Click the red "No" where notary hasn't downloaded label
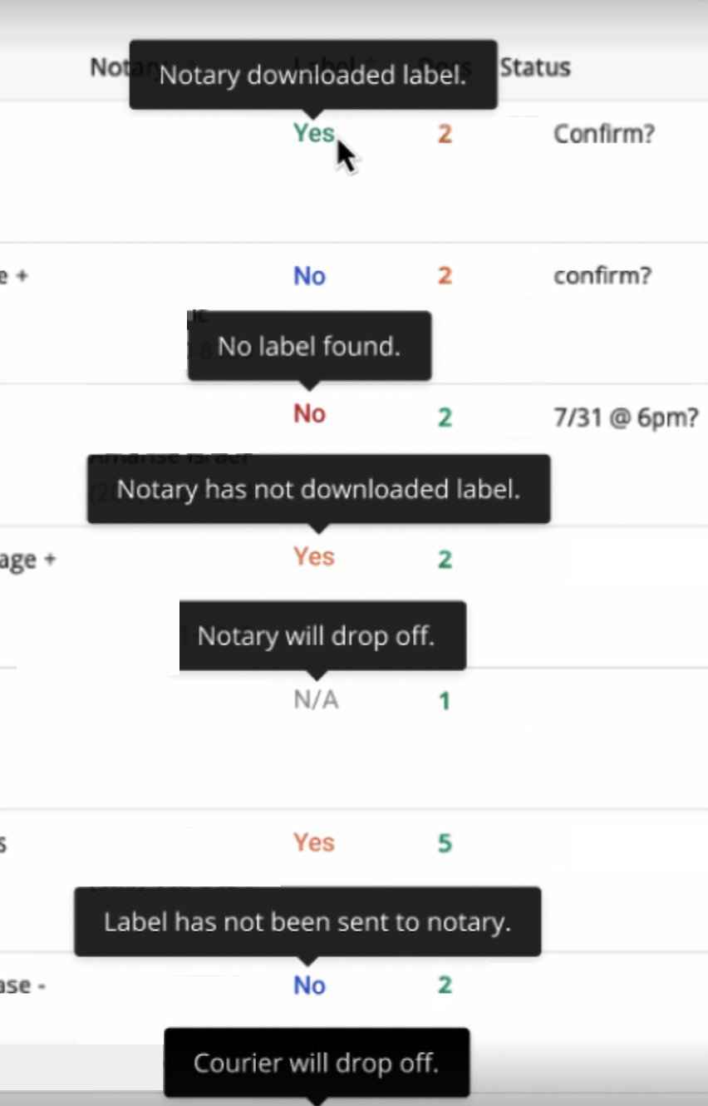 pos(309,413)
